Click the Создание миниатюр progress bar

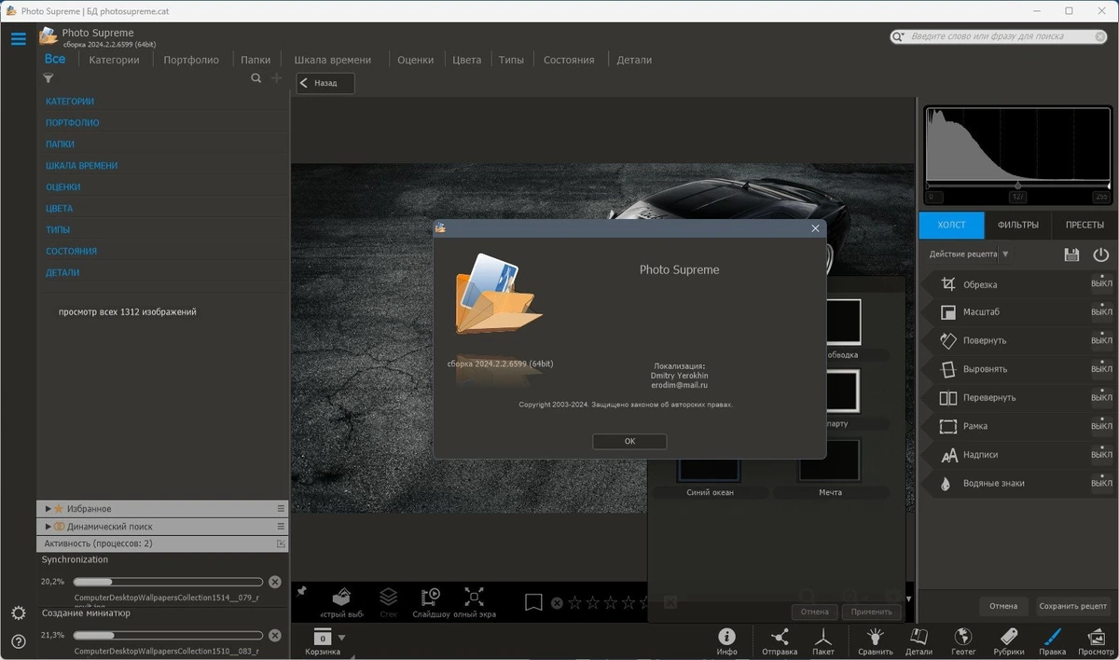pyautogui.click(x=168, y=636)
